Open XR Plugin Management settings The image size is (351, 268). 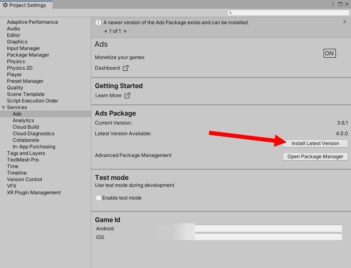(34, 193)
